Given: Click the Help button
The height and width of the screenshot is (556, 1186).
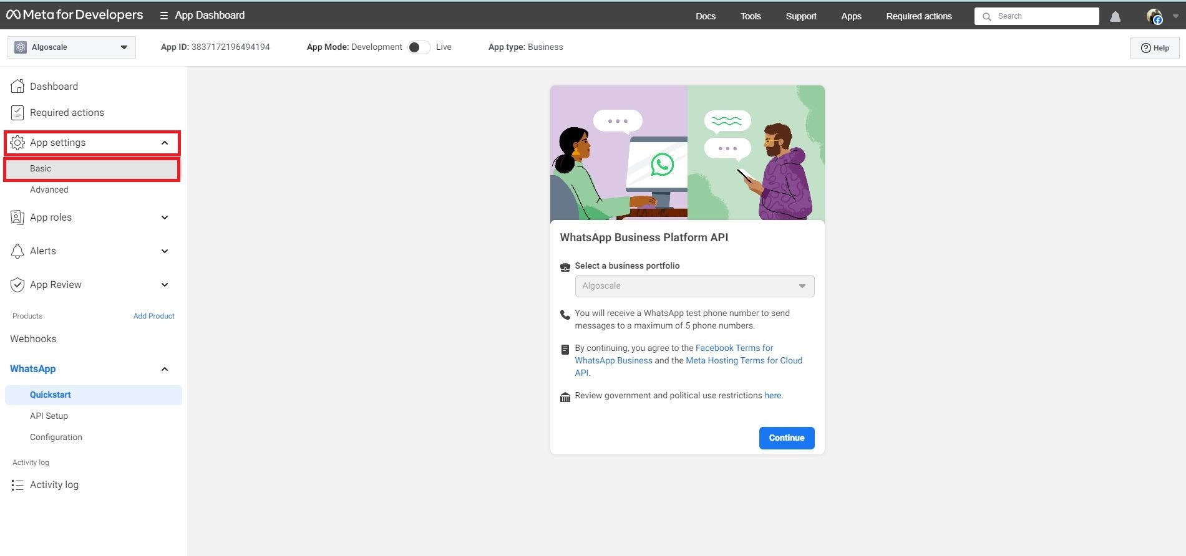Looking at the screenshot, I should coord(1155,48).
